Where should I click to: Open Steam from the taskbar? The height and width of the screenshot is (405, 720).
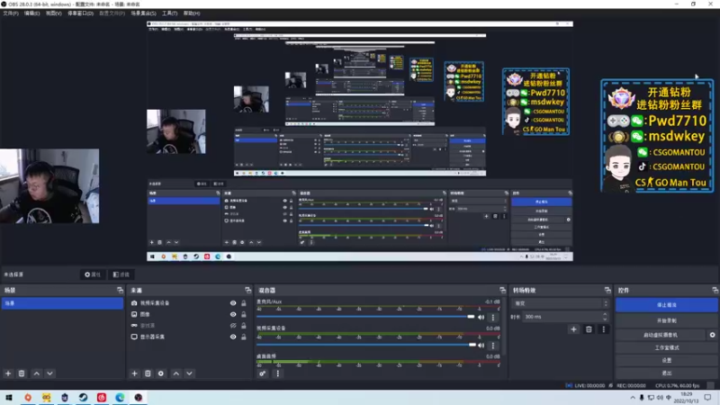(x=83, y=397)
